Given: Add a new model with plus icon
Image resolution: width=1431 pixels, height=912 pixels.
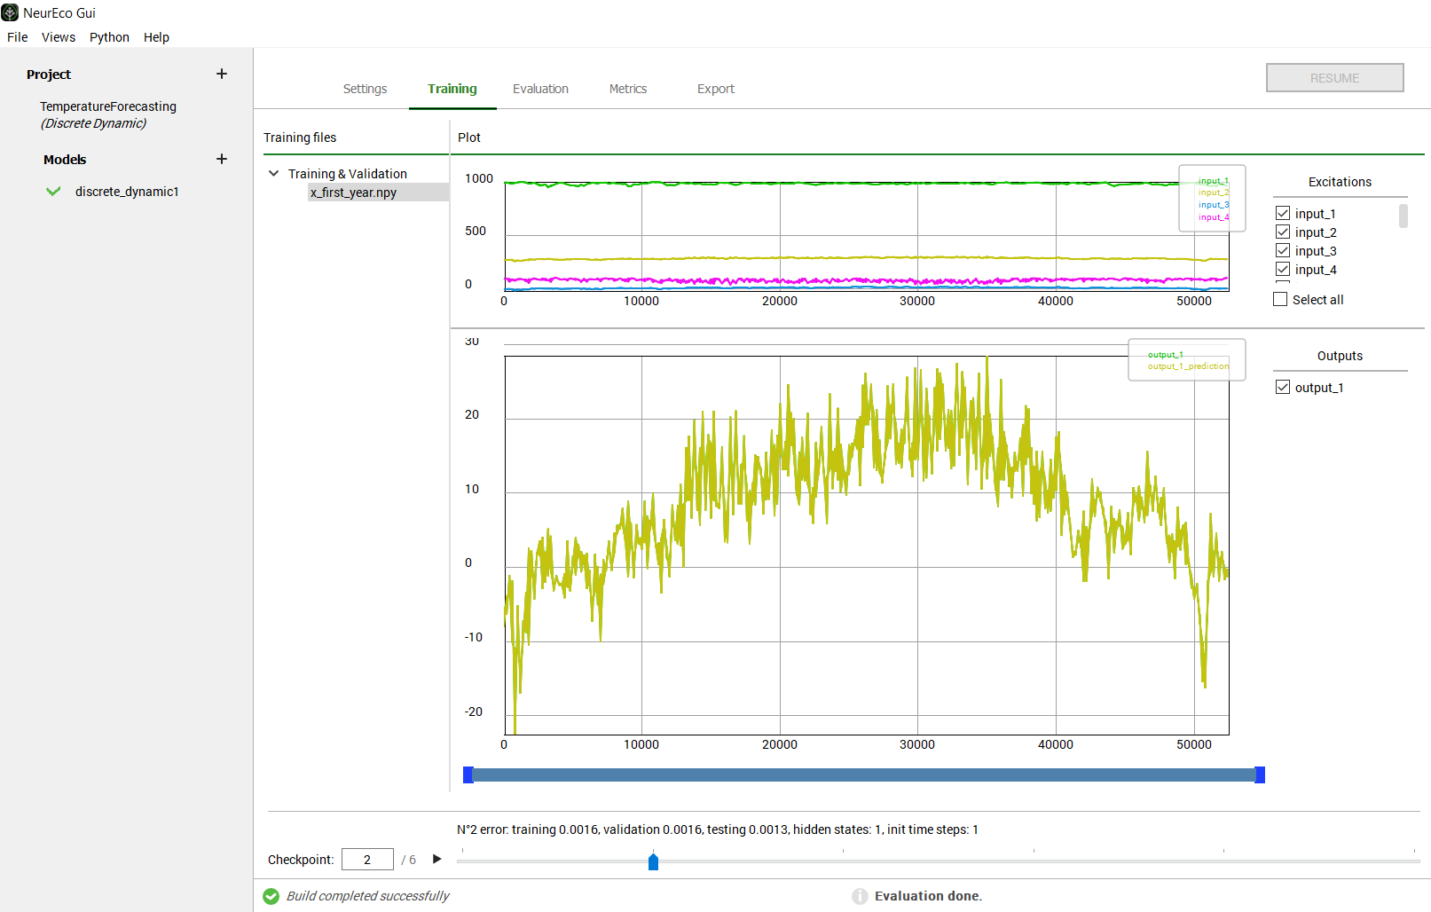Looking at the screenshot, I should coord(222,159).
